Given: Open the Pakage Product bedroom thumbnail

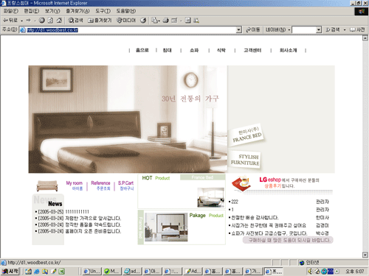Looking at the screenshot, I should [166, 227].
